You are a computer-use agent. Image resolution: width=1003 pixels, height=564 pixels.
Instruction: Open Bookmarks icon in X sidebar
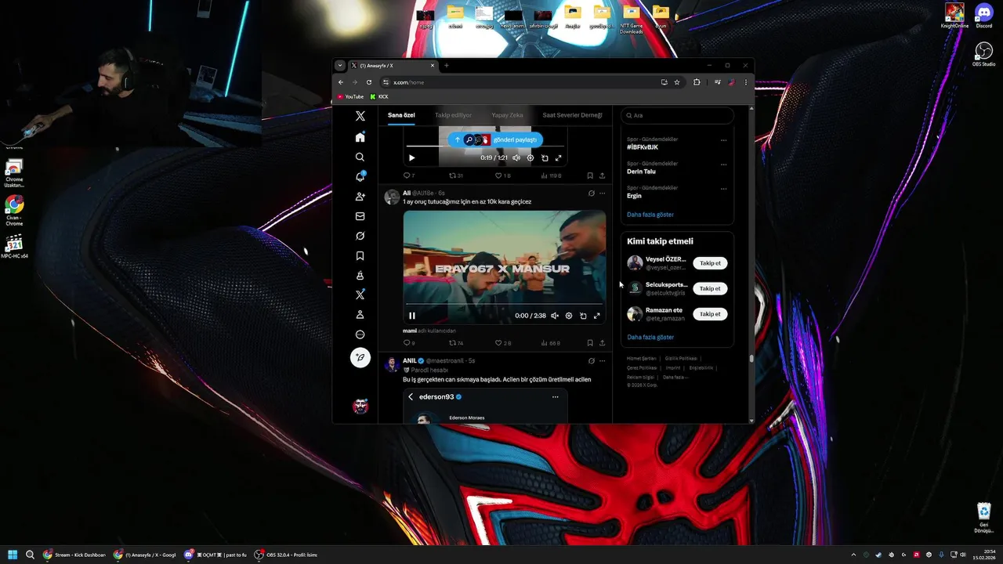coord(360,255)
